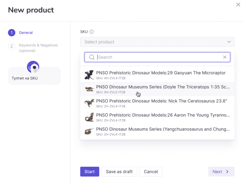Click the SKU field label
The height and width of the screenshot is (184, 243).
pyautogui.click(x=84, y=32)
